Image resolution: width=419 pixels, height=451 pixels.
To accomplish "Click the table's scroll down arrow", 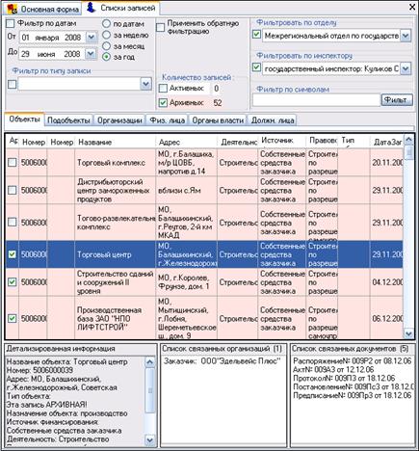I will tap(408, 333).
